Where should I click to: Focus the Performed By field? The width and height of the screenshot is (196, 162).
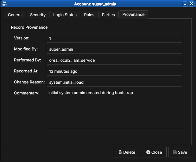114,60
